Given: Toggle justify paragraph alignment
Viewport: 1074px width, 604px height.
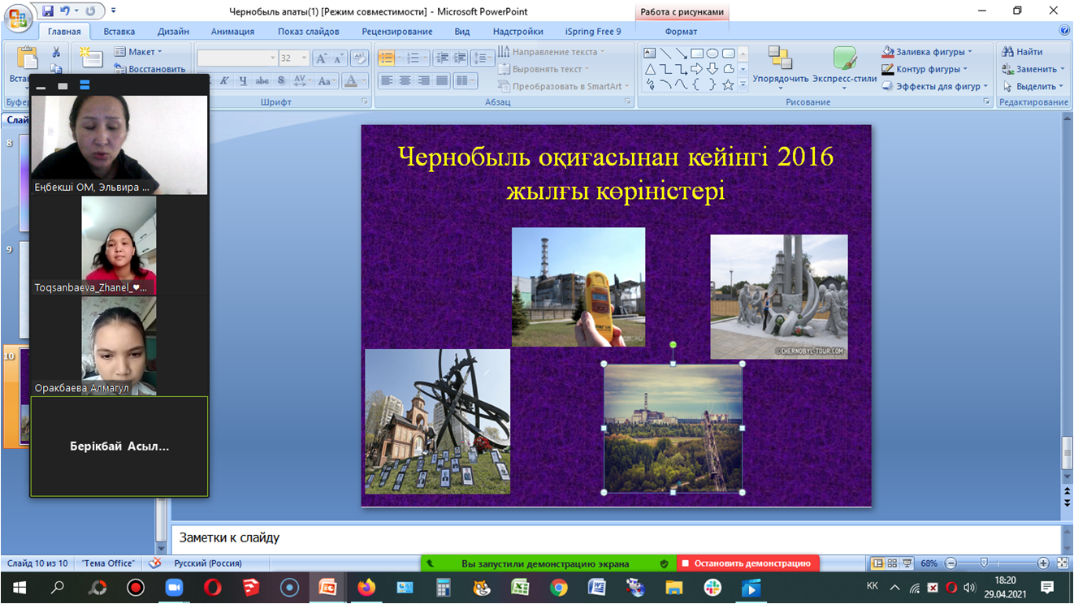Looking at the screenshot, I should coord(442,80).
